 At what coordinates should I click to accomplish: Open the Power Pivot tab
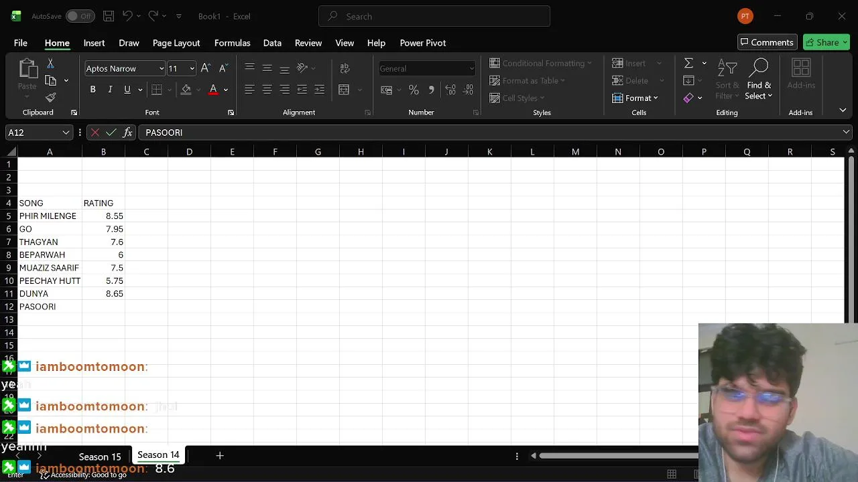[422, 43]
